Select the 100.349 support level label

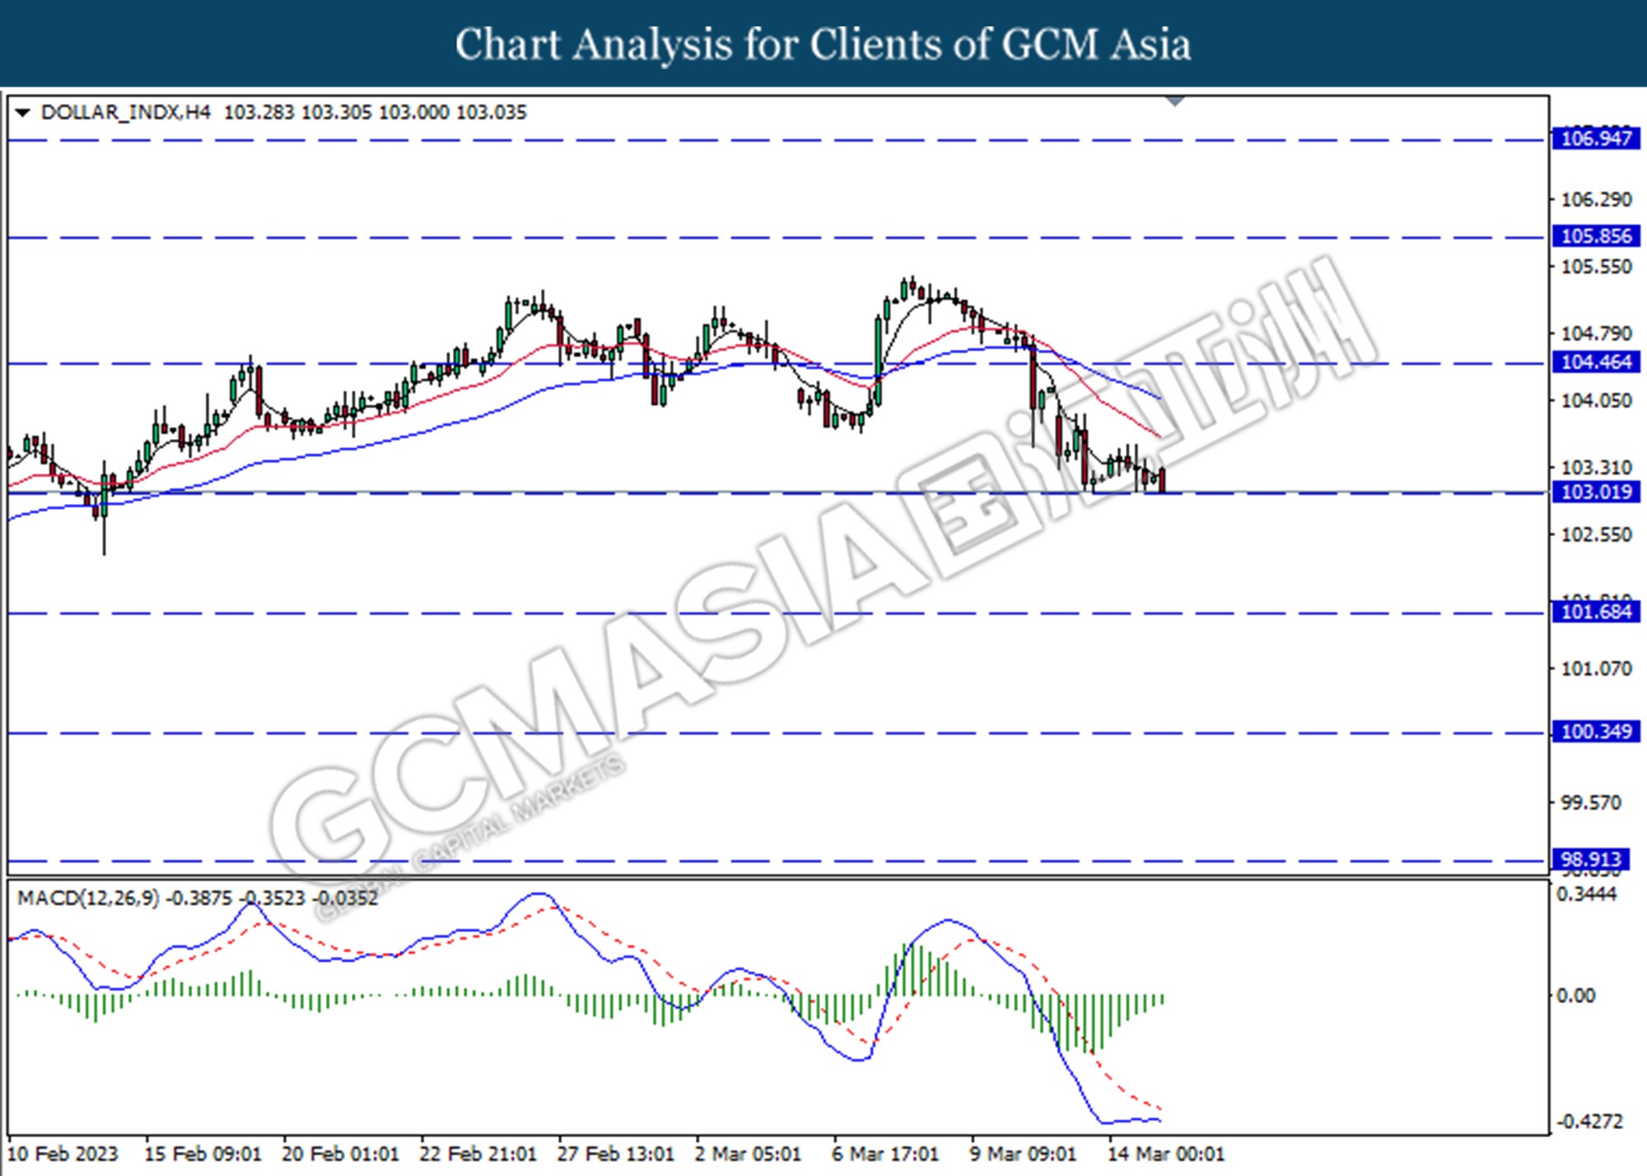point(1596,731)
